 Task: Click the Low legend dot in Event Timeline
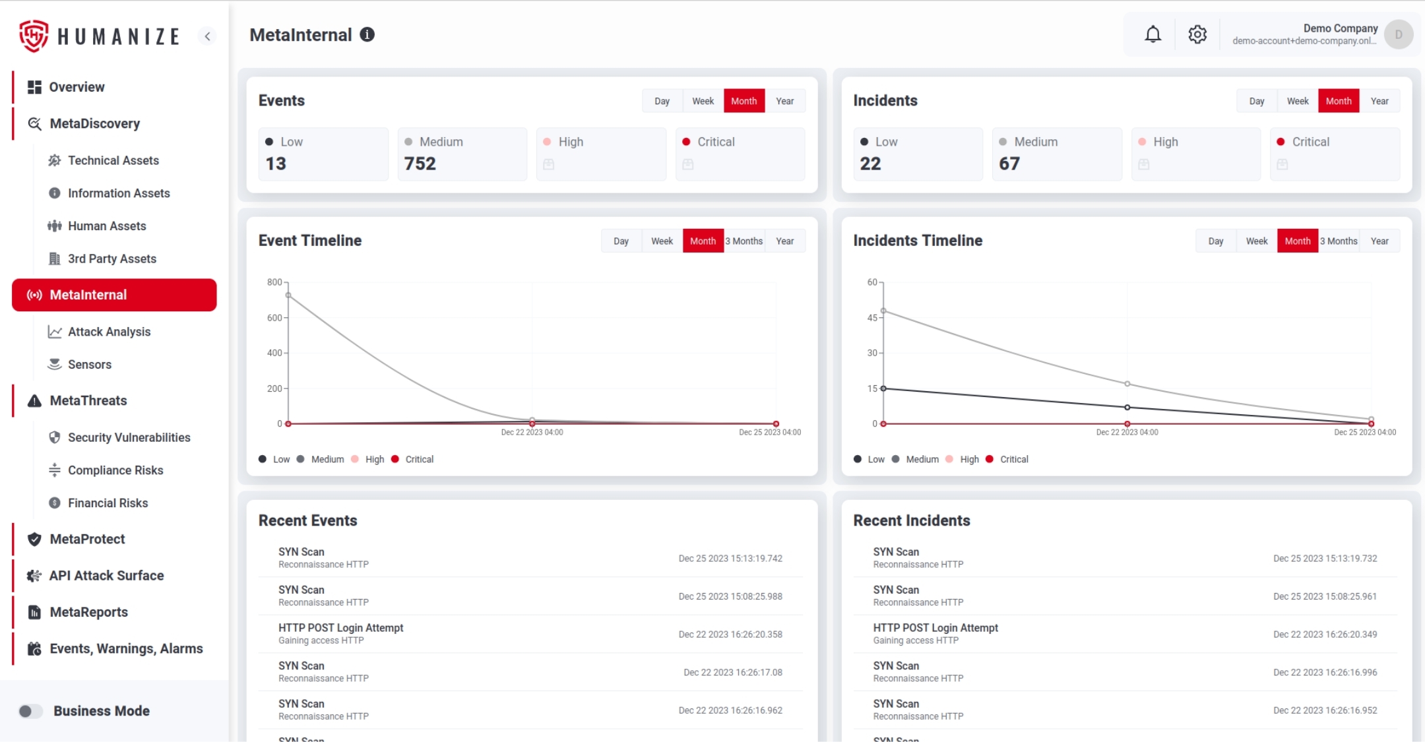click(263, 459)
